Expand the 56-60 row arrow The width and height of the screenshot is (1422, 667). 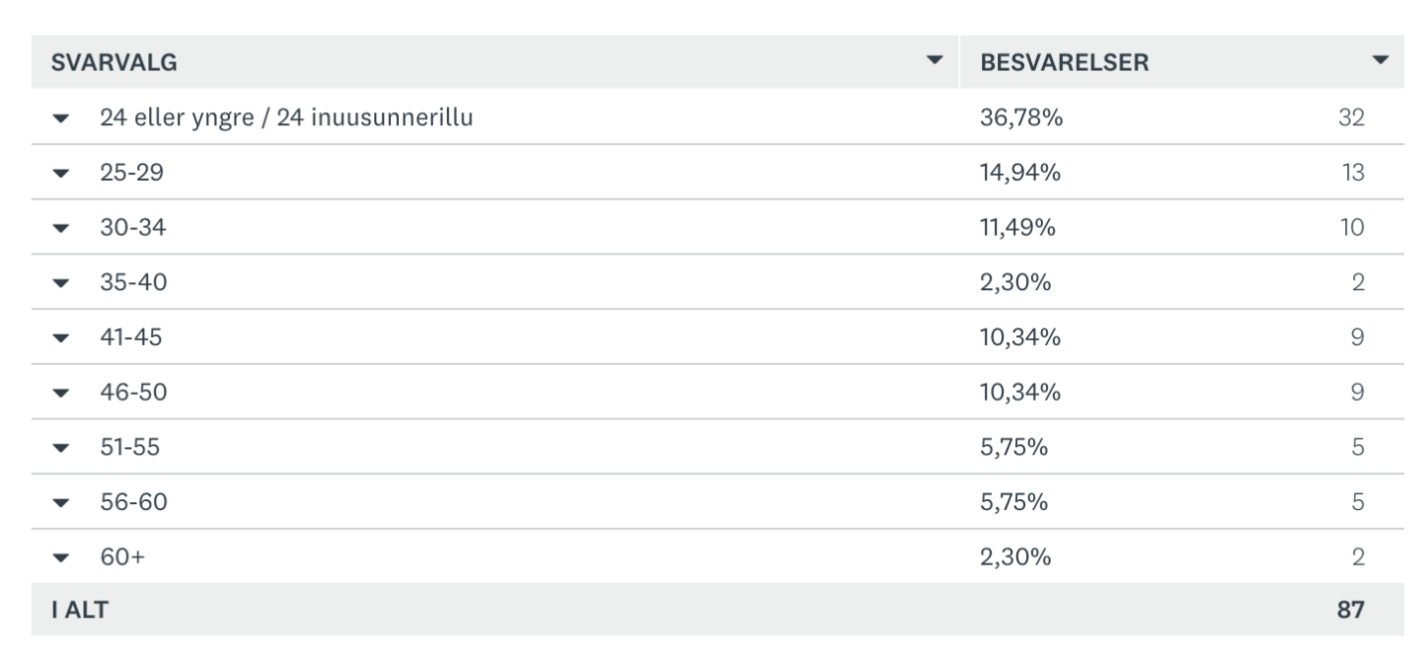(x=62, y=504)
